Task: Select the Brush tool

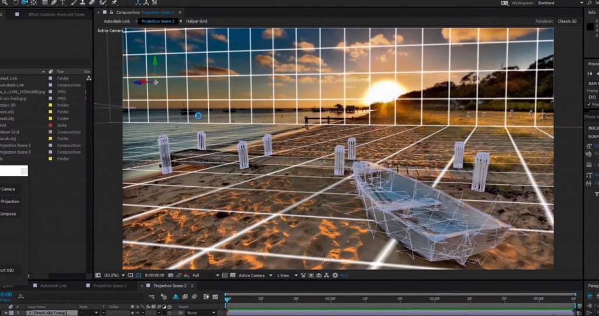Action: pyautogui.click(x=74, y=2)
